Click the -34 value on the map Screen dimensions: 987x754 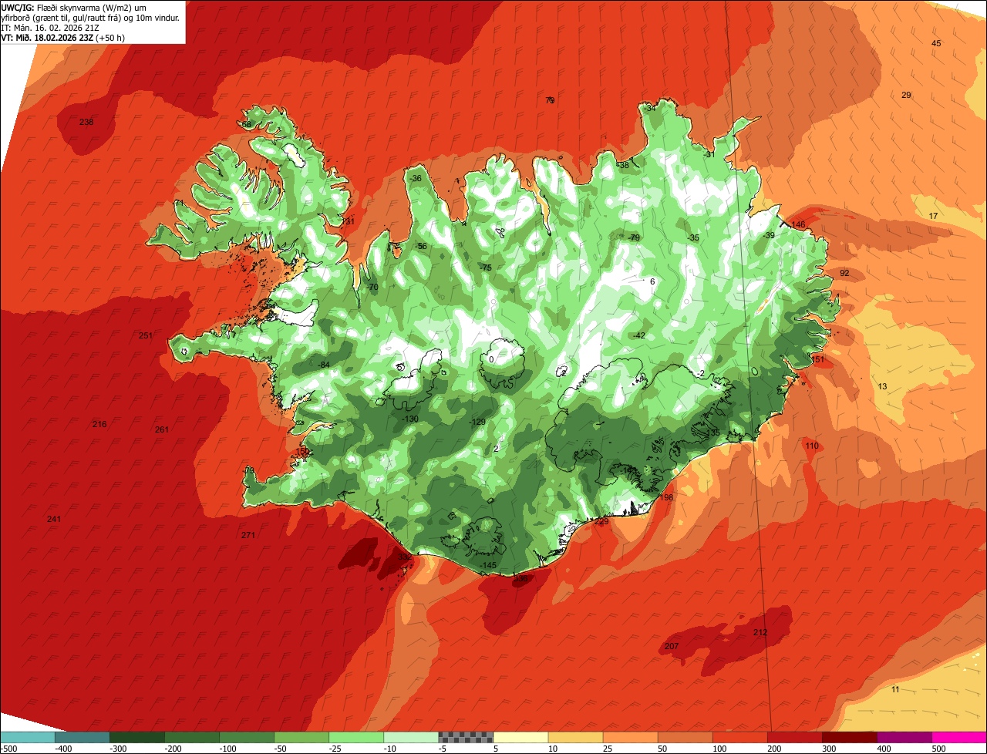pyautogui.click(x=650, y=109)
